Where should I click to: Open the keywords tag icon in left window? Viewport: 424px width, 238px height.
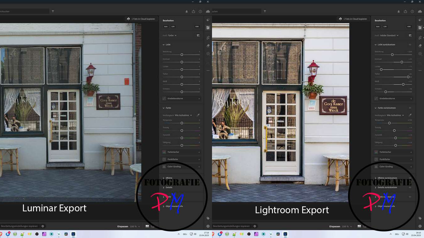(x=208, y=218)
